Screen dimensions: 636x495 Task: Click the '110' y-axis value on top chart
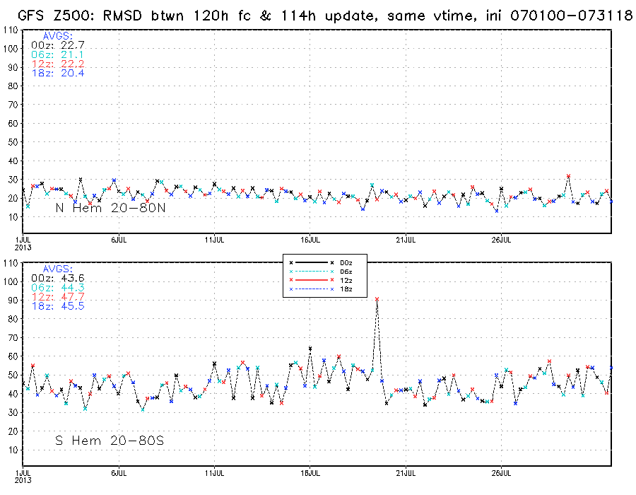coord(11,30)
